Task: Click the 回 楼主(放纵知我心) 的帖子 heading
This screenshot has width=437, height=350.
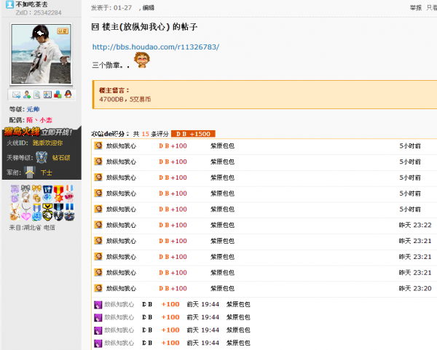Action: pos(144,27)
